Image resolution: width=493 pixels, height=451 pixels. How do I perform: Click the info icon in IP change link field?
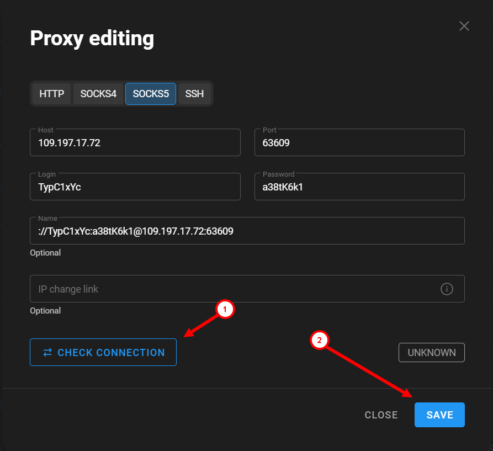tap(447, 289)
